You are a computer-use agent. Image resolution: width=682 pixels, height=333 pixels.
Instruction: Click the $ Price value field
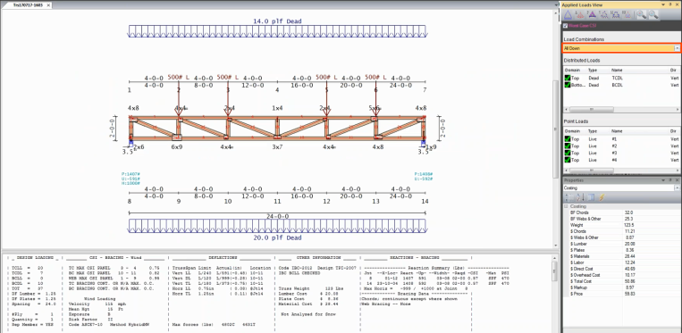[x=650, y=294]
